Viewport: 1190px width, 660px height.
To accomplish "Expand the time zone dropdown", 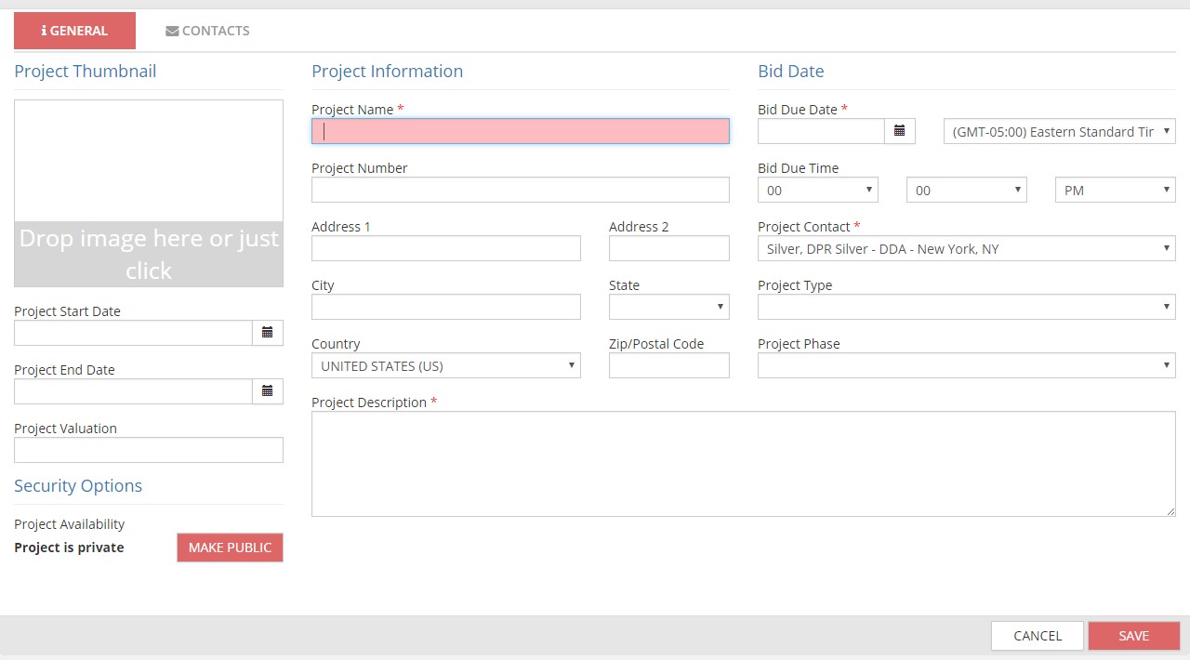I will point(1059,132).
